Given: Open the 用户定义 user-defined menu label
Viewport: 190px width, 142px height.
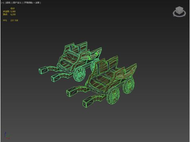Looking at the screenshot, I should click(17, 3).
